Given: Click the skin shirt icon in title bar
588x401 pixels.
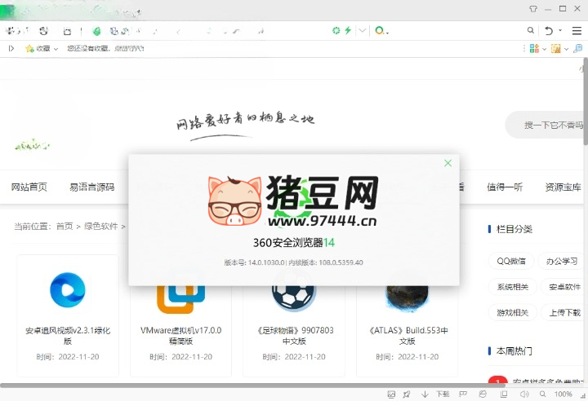Looking at the screenshot, I should [534, 8].
